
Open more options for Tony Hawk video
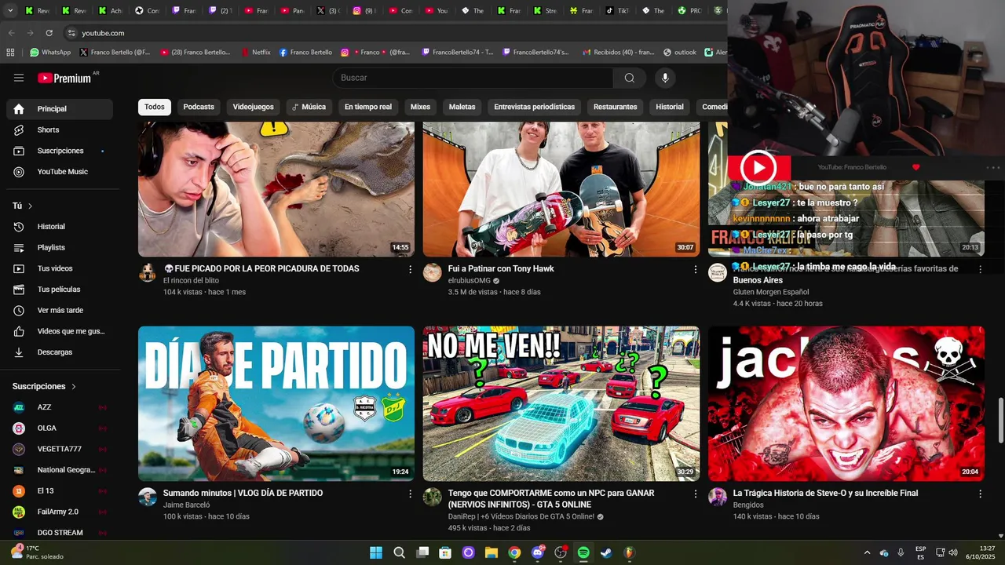tap(695, 269)
